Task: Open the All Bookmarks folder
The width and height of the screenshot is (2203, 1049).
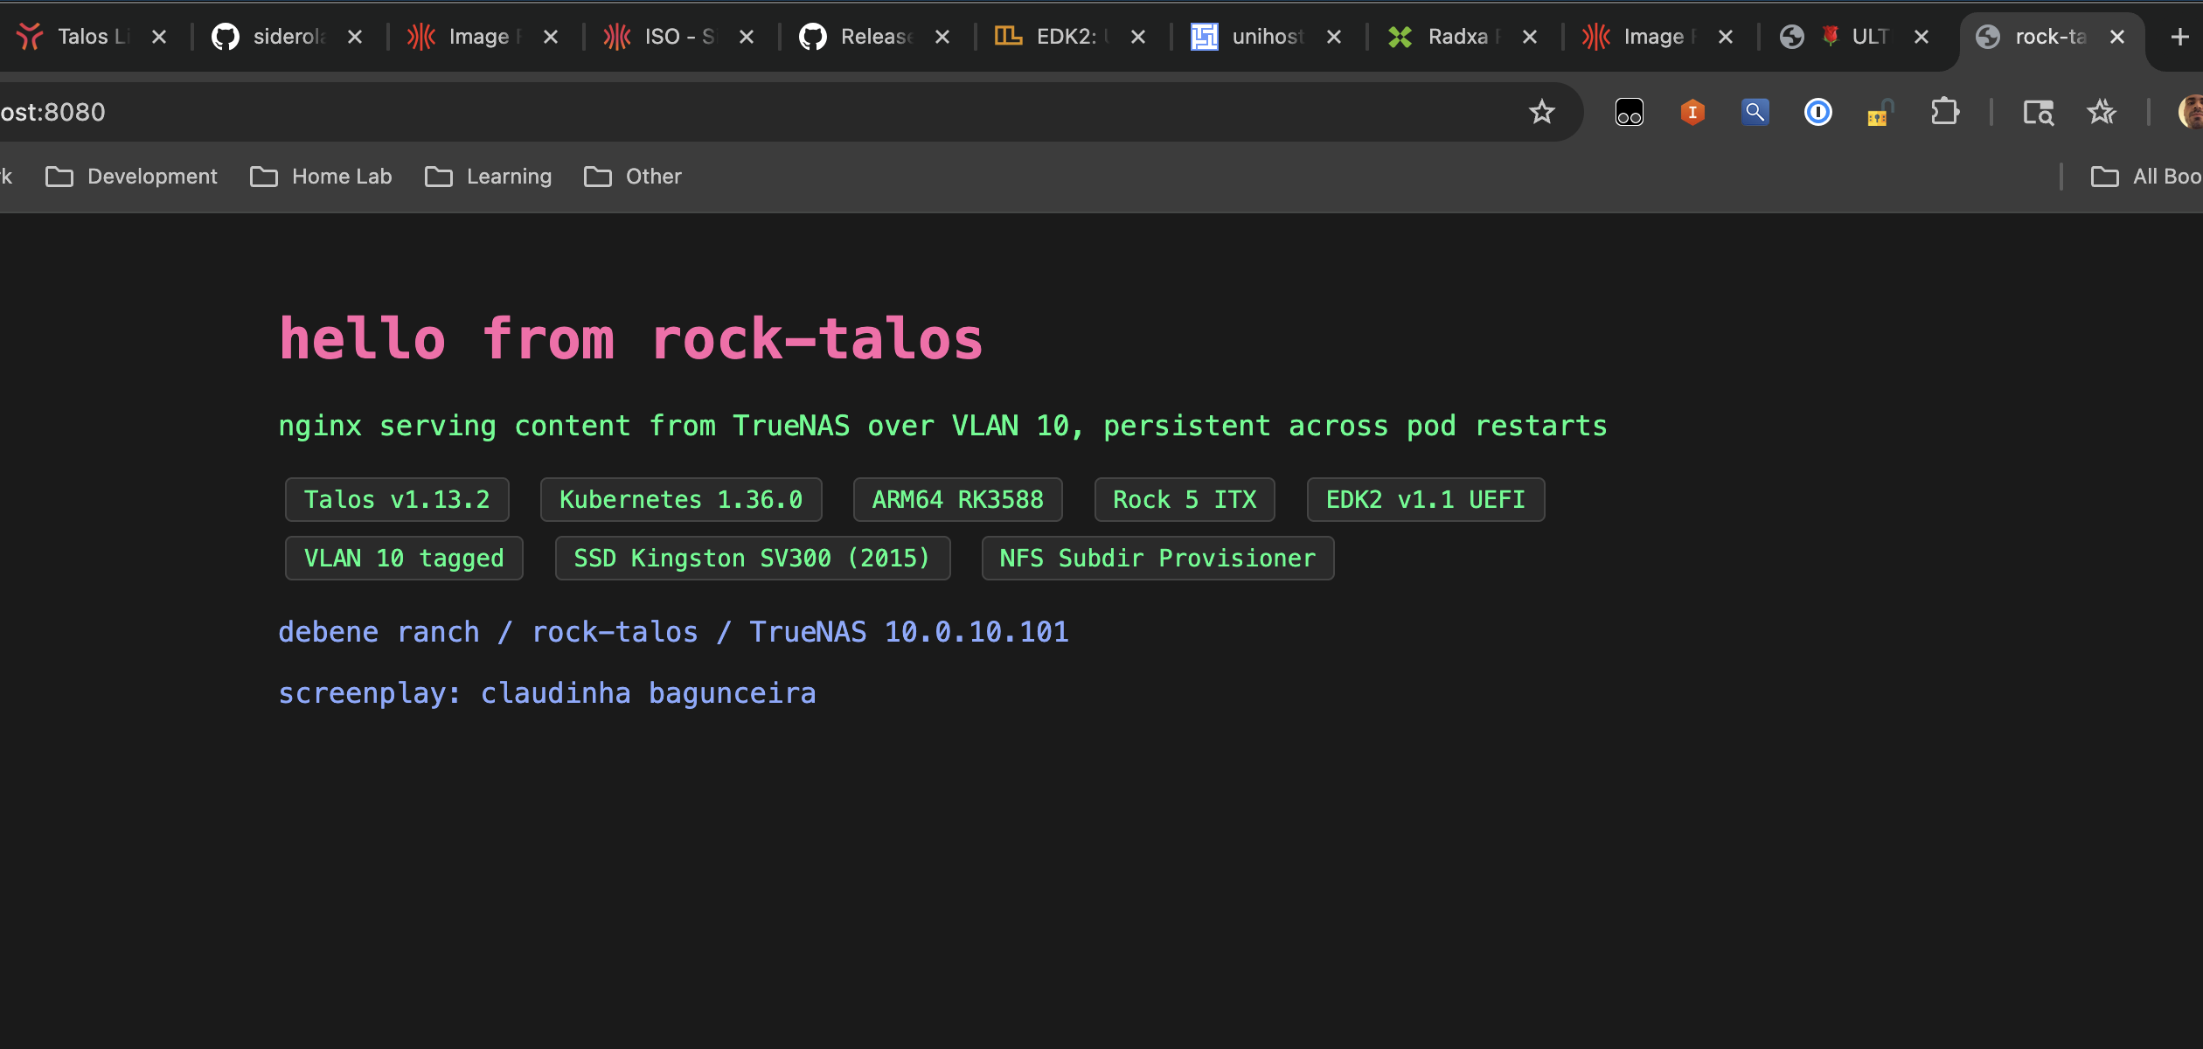Action: pos(2146,177)
